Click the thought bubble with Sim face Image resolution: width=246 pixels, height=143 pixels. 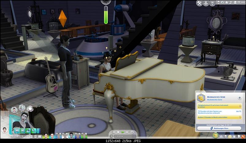(x=14, y=110)
